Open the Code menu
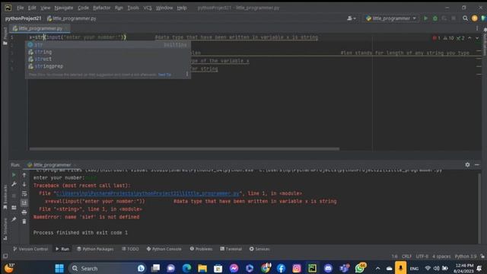The width and height of the screenshot is (487, 274). point(83,8)
